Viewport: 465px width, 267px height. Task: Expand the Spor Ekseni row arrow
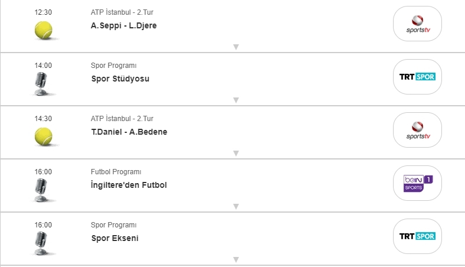pos(235,259)
